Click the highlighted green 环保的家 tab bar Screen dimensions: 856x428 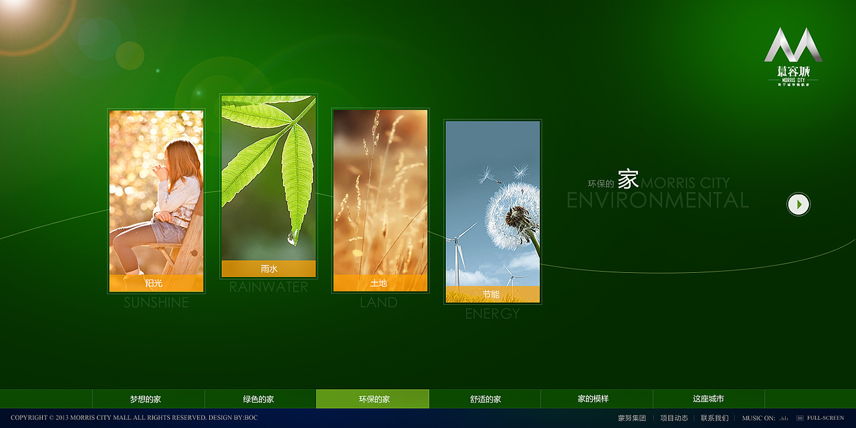coord(372,398)
